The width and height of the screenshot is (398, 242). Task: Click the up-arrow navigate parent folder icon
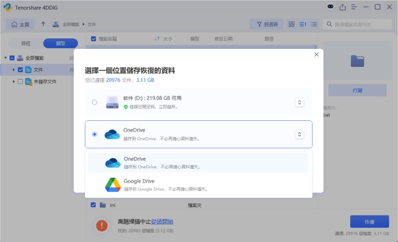(x=43, y=24)
